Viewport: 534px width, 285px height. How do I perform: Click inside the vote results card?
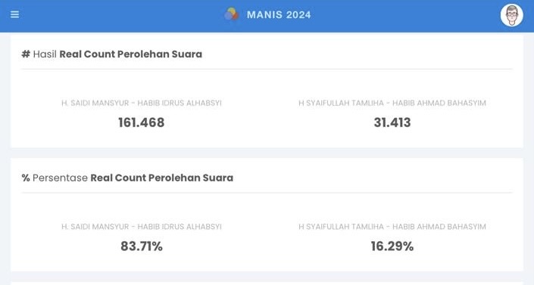coord(267,91)
